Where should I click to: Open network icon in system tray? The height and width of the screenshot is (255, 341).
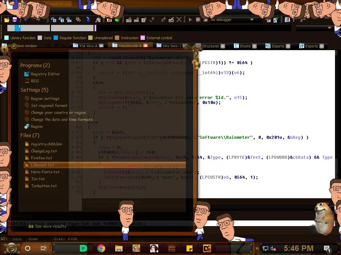(265, 248)
